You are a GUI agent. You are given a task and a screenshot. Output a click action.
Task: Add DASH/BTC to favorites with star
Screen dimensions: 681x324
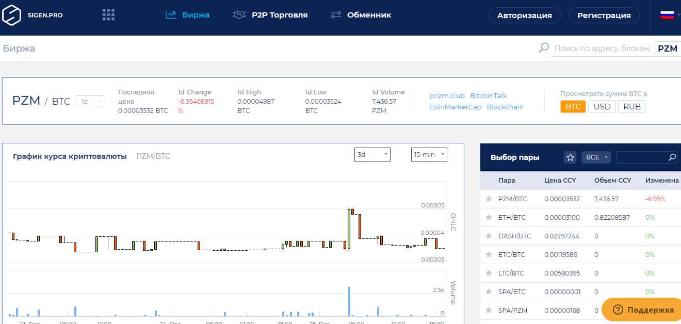(x=489, y=236)
